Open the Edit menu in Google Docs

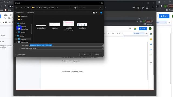click(x=9, y=18)
